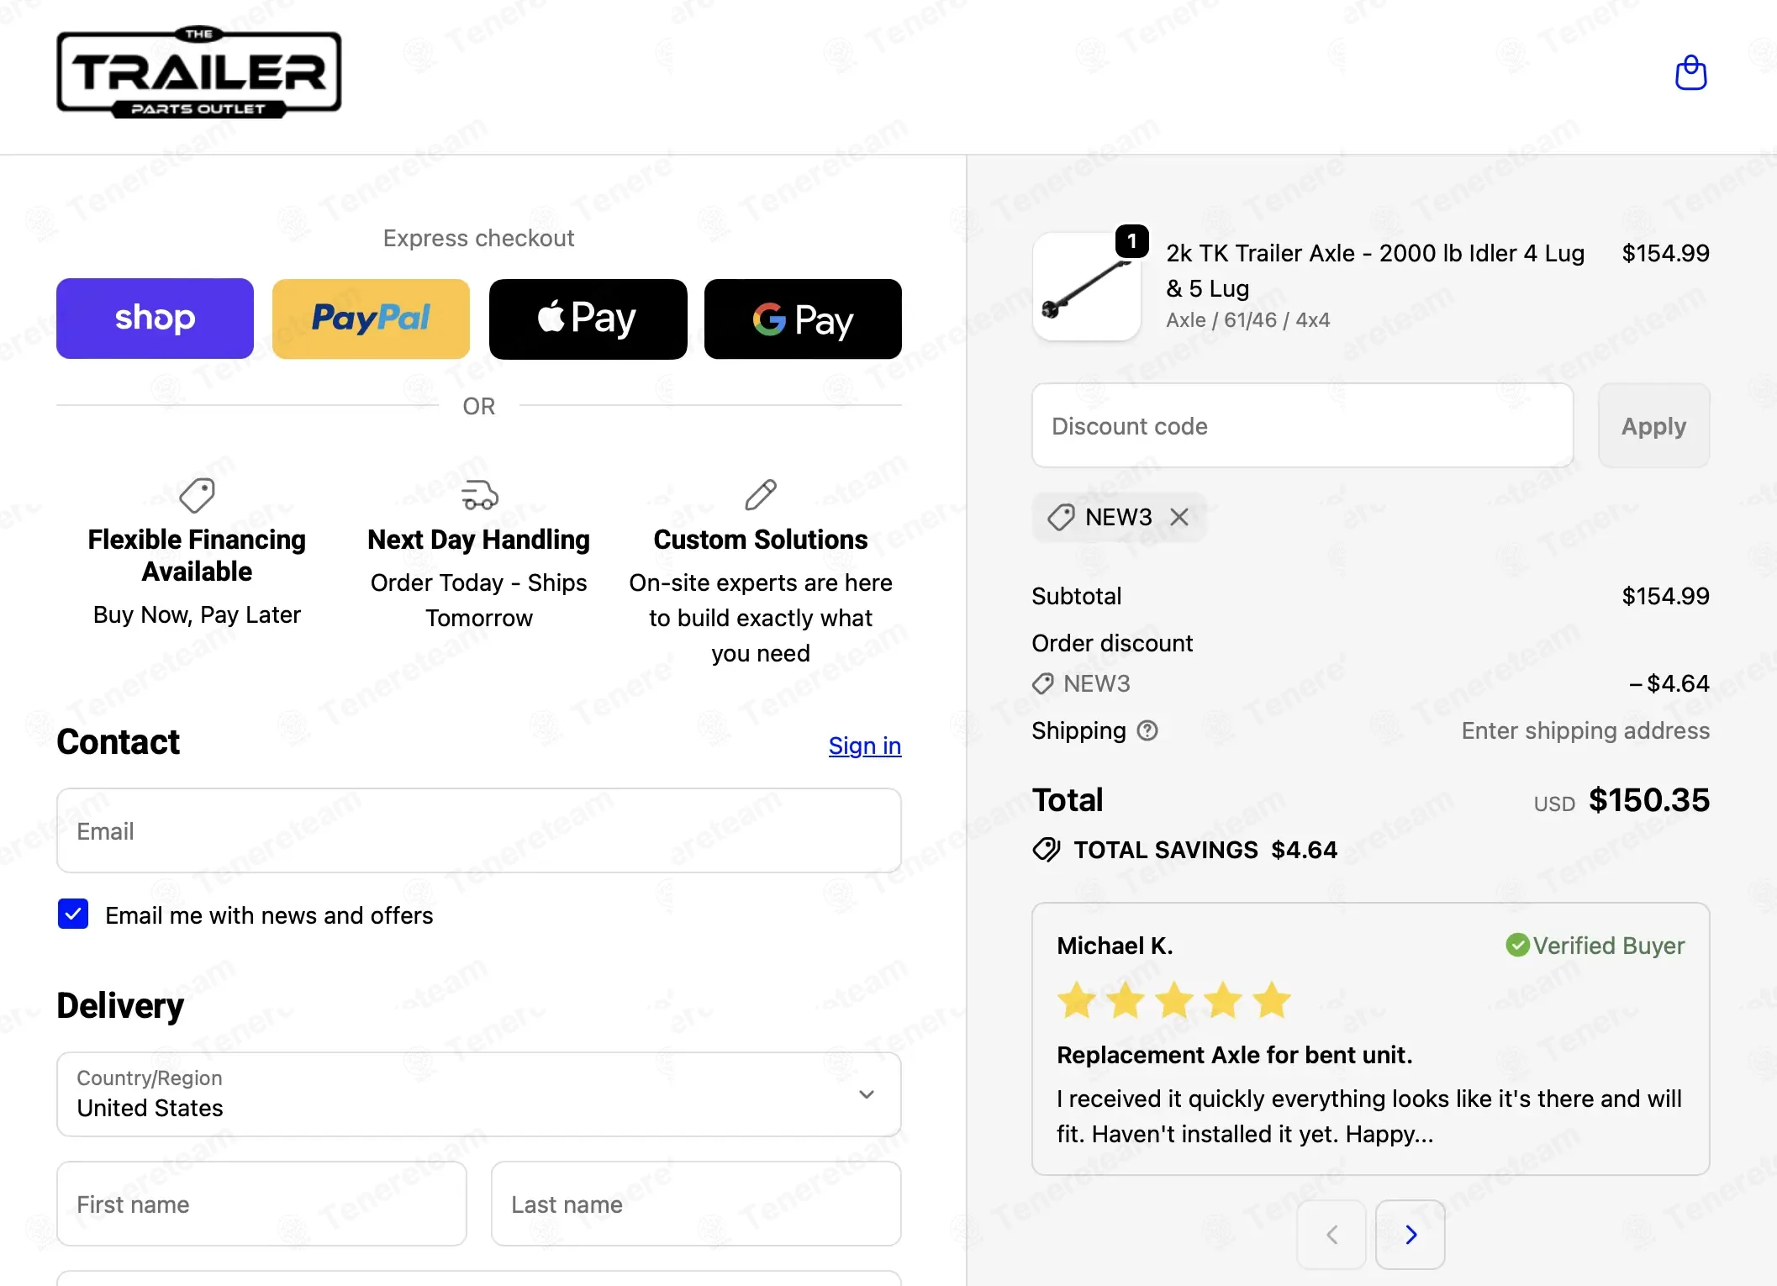Image resolution: width=1777 pixels, height=1286 pixels.
Task: Focus the Discount code field
Action: pyautogui.click(x=1302, y=425)
